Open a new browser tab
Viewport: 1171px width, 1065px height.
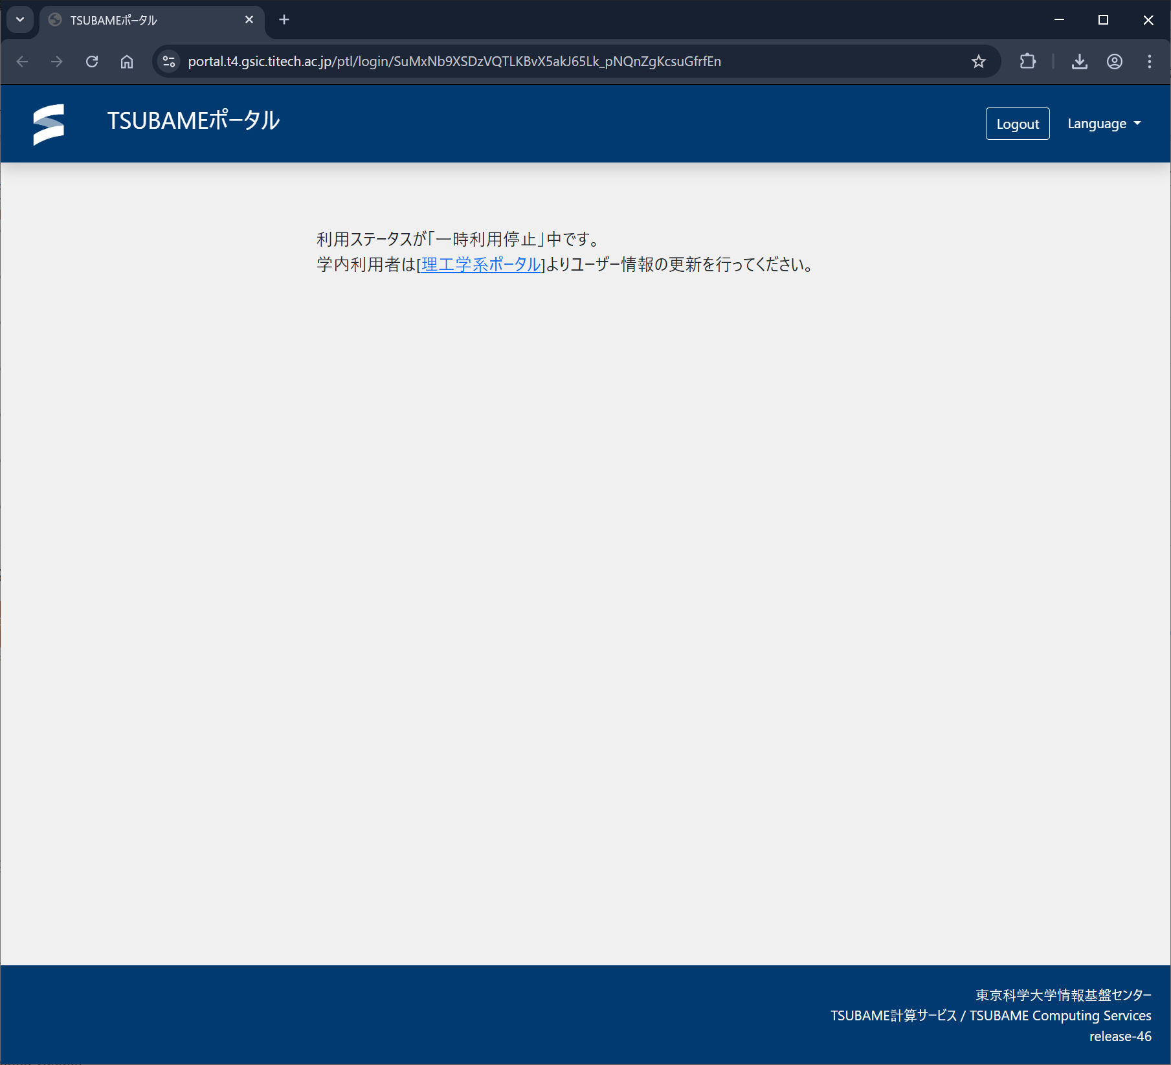tap(284, 19)
